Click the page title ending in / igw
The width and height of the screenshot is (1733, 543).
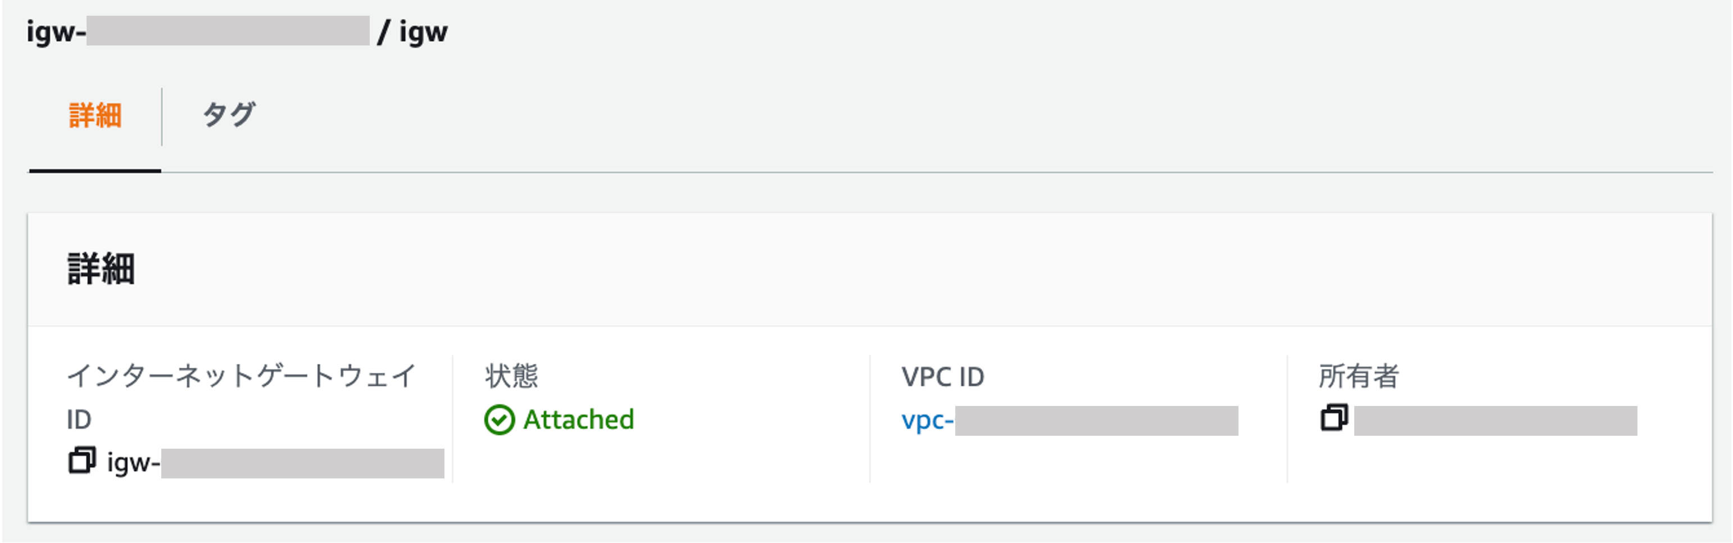235,30
